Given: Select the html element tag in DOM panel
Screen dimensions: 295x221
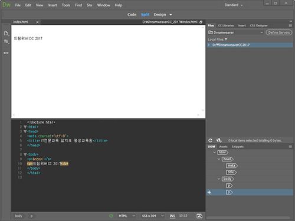Looking at the screenshot, I should click(222, 152).
